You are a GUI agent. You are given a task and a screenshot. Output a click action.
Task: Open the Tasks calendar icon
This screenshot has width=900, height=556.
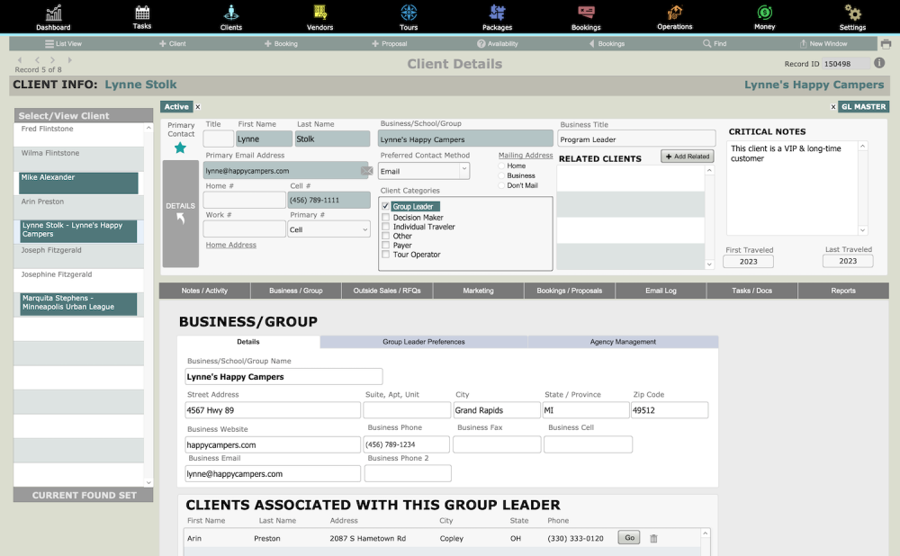142,17
